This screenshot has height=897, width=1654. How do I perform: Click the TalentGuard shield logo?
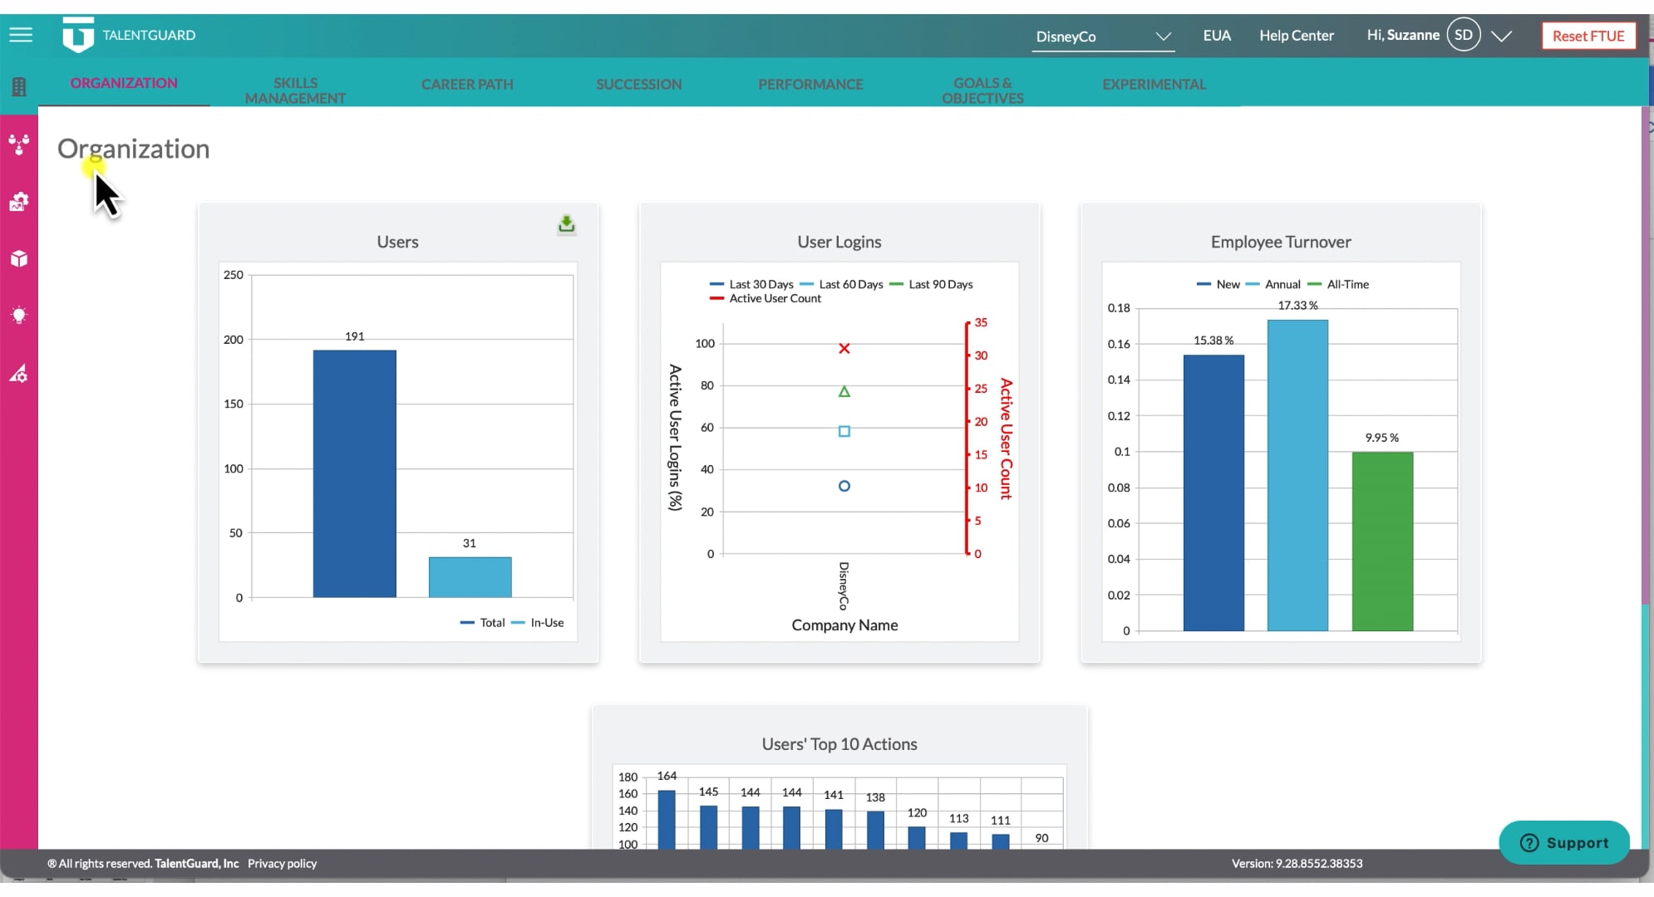pyautogui.click(x=78, y=35)
